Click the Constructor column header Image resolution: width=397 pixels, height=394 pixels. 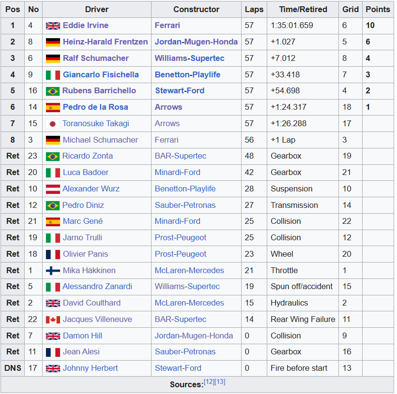point(196,9)
